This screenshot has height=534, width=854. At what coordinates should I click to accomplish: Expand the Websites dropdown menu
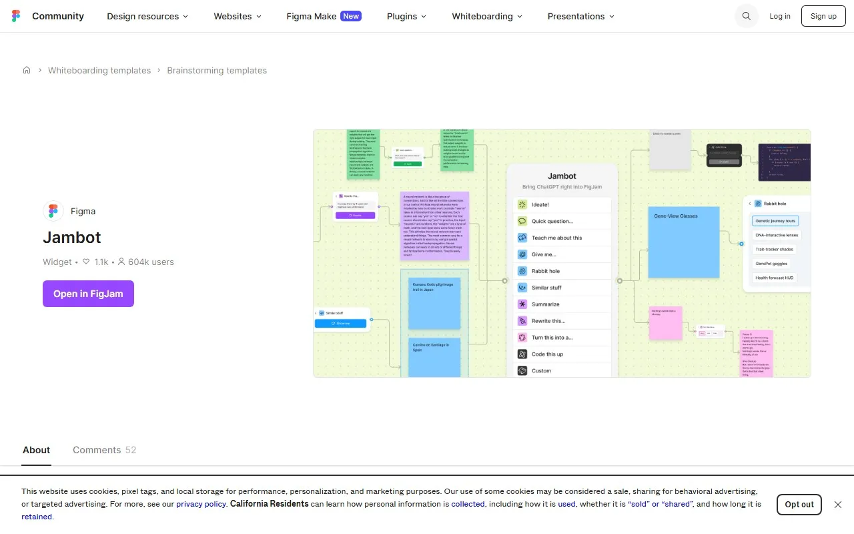pyautogui.click(x=238, y=16)
